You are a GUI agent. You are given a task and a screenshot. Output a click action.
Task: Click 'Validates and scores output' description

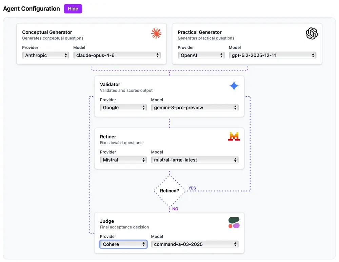pyautogui.click(x=126, y=90)
